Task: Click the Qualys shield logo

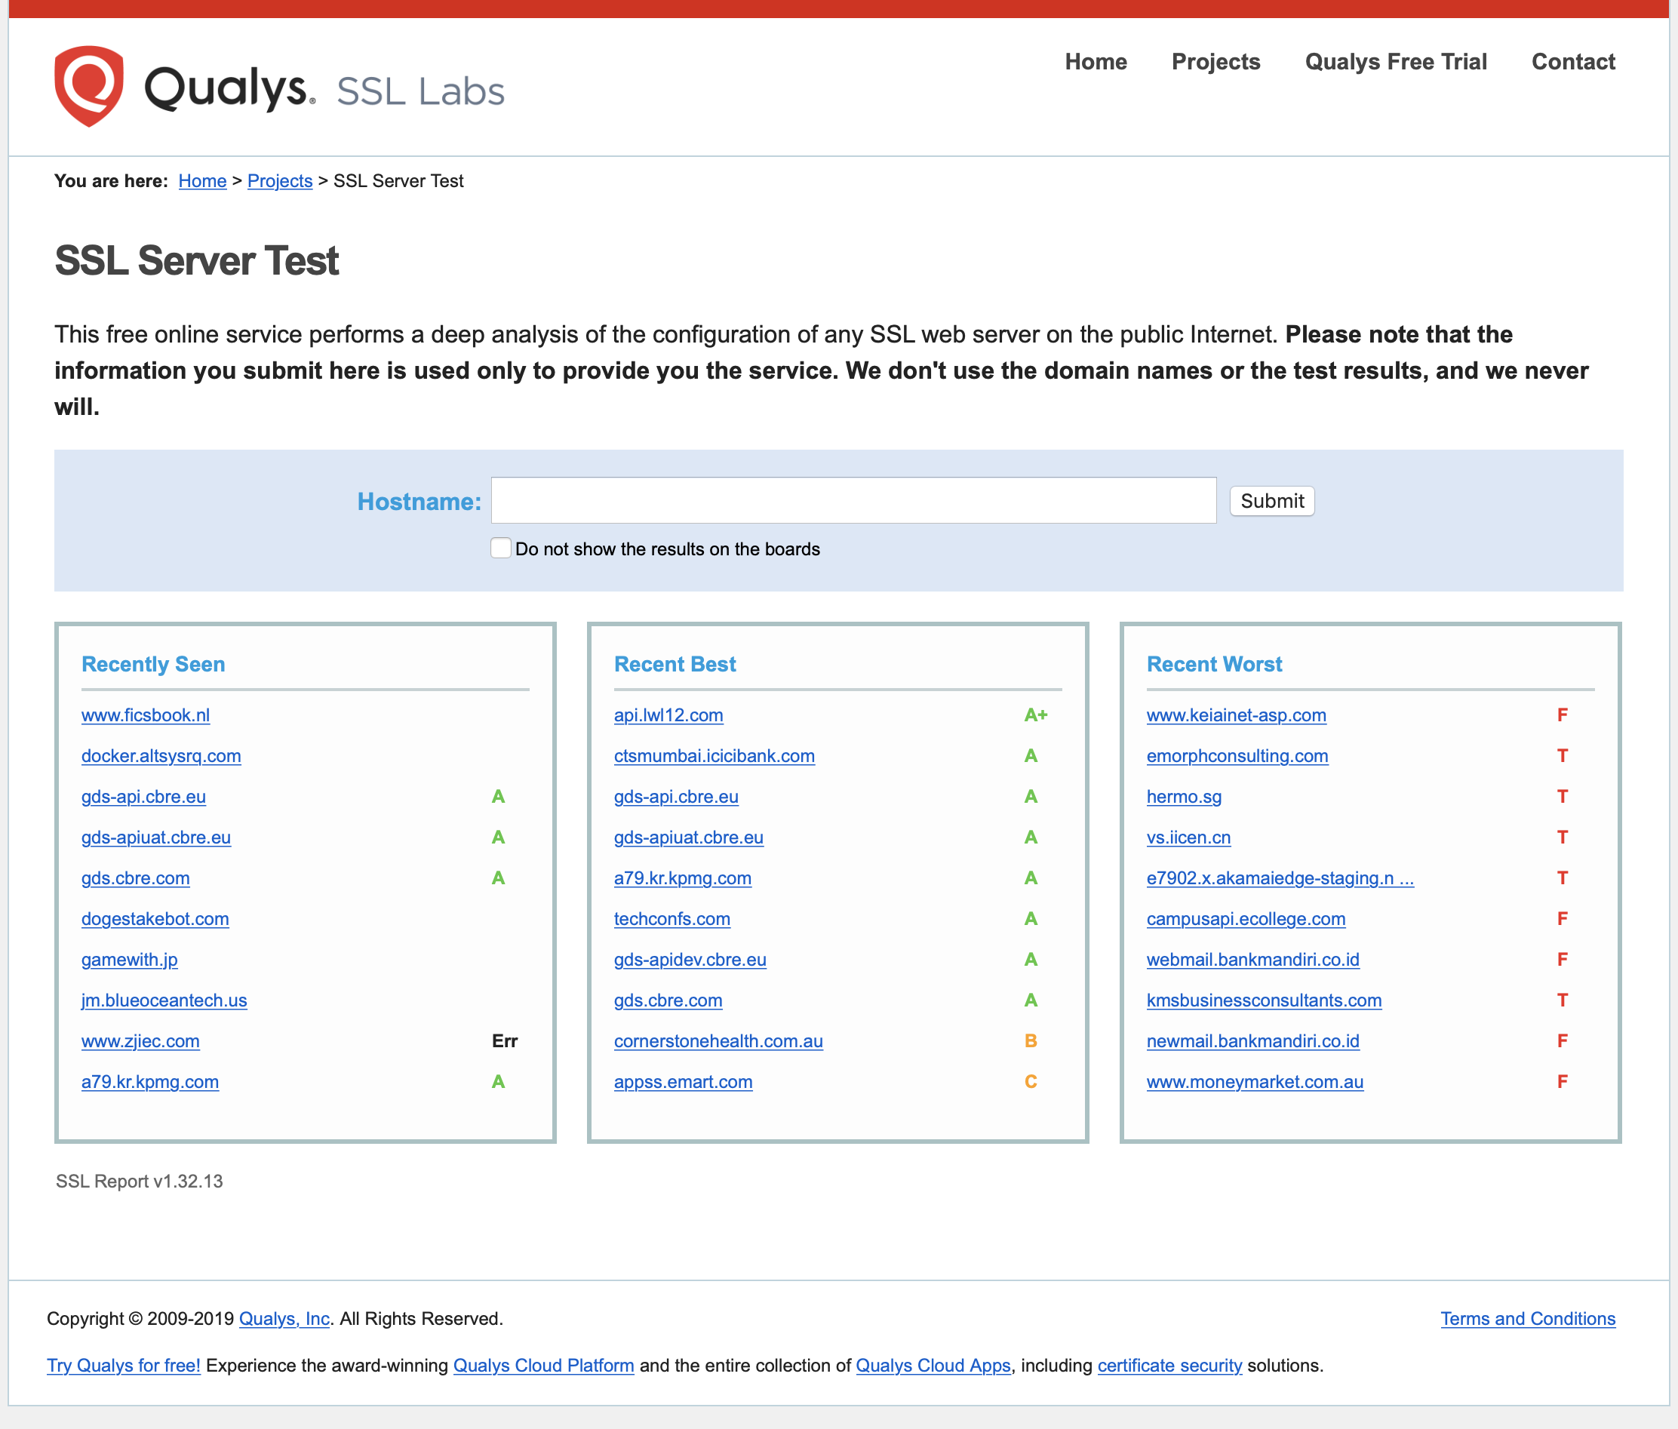Action: click(x=89, y=86)
